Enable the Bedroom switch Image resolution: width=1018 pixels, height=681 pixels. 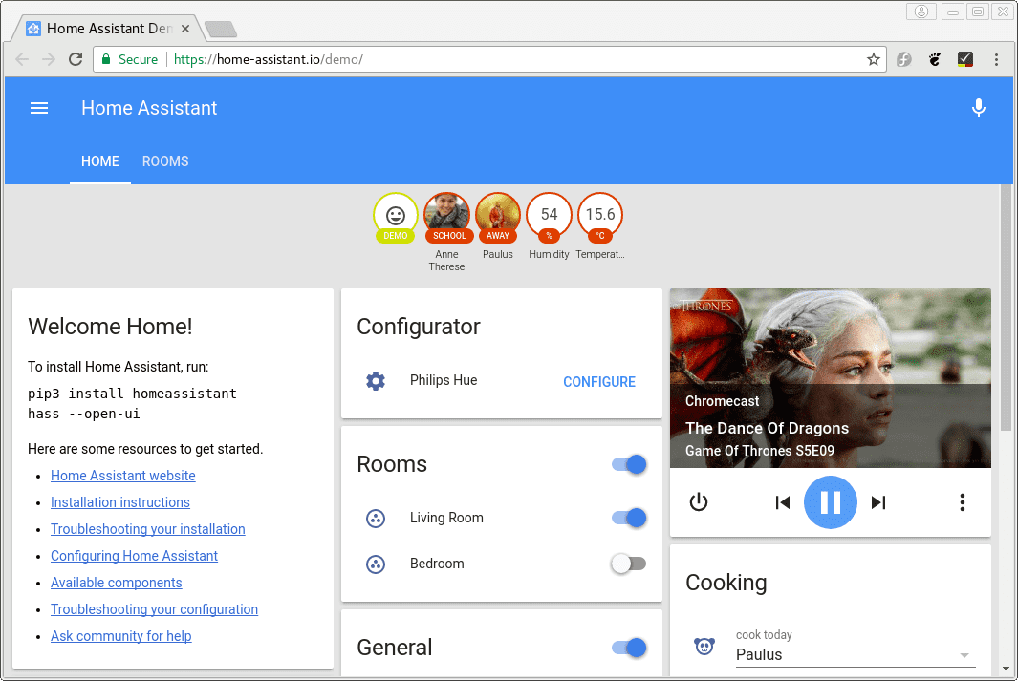point(629,564)
